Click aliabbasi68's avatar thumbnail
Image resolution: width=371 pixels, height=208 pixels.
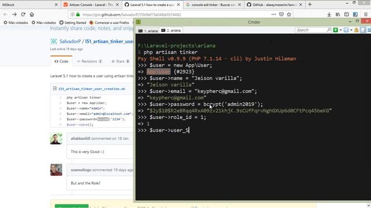(56, 139)
